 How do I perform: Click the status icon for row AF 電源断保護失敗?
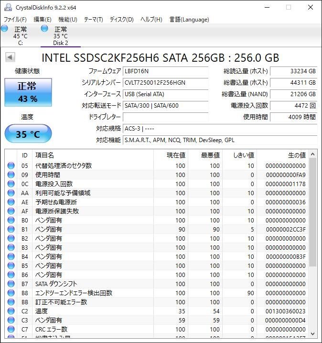click(x=11, y=211)
